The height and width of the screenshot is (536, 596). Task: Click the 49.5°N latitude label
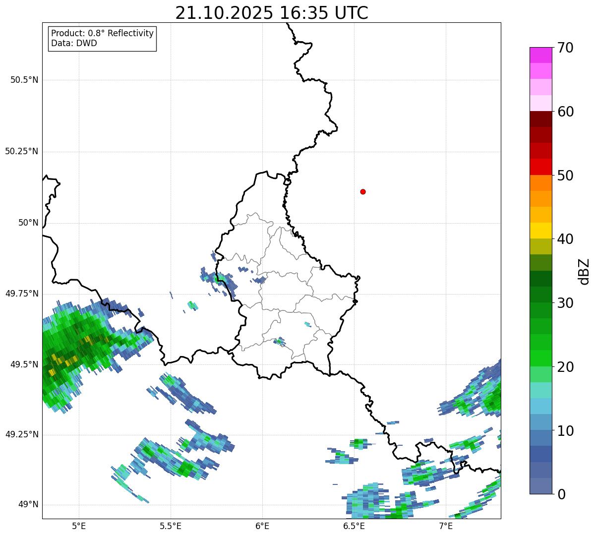coord(24,364)
